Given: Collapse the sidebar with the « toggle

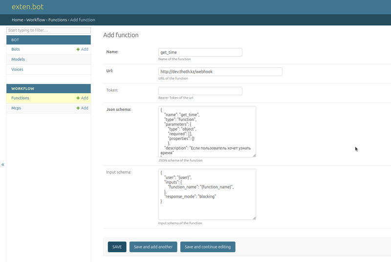Looking at the screenshot, I should (x=3, y=165).
